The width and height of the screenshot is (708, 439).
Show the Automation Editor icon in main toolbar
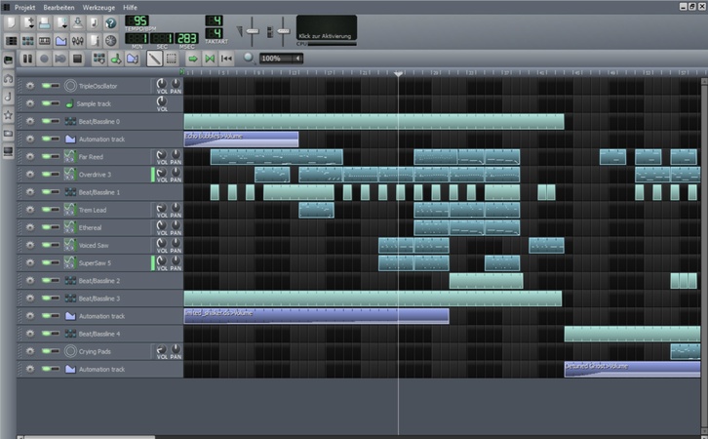tap(61, 41)
